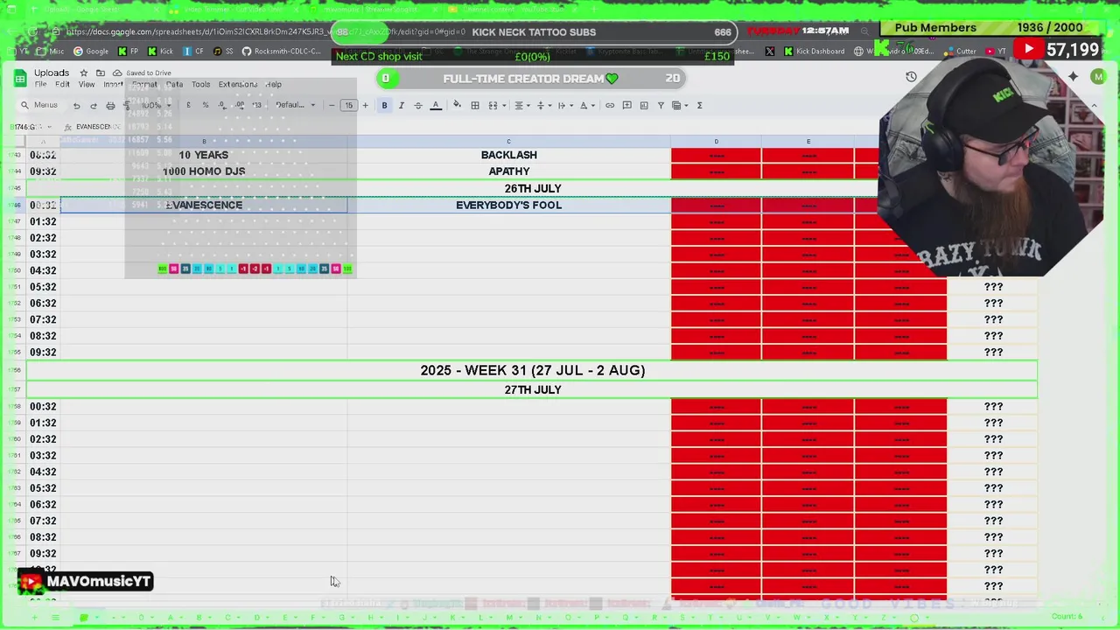The image size is (1120, 630).
Task: Open the Help menu
Action: click(274, 85)
